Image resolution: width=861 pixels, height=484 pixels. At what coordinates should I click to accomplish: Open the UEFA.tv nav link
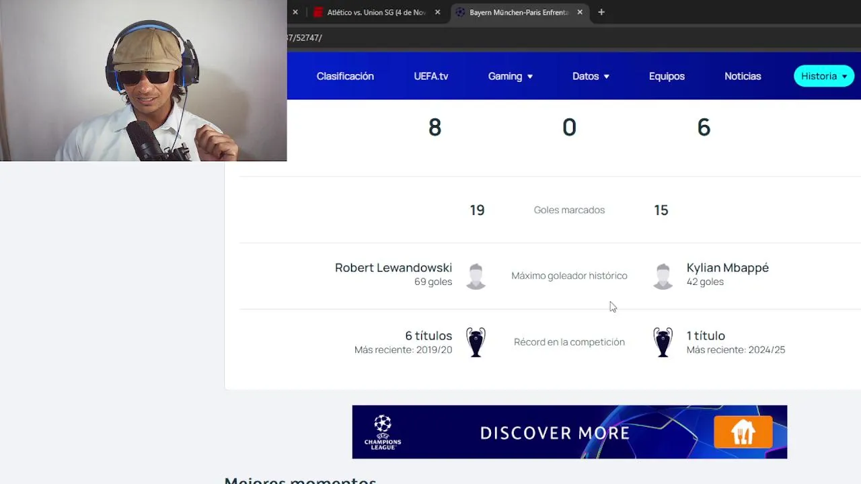point(431,76)
